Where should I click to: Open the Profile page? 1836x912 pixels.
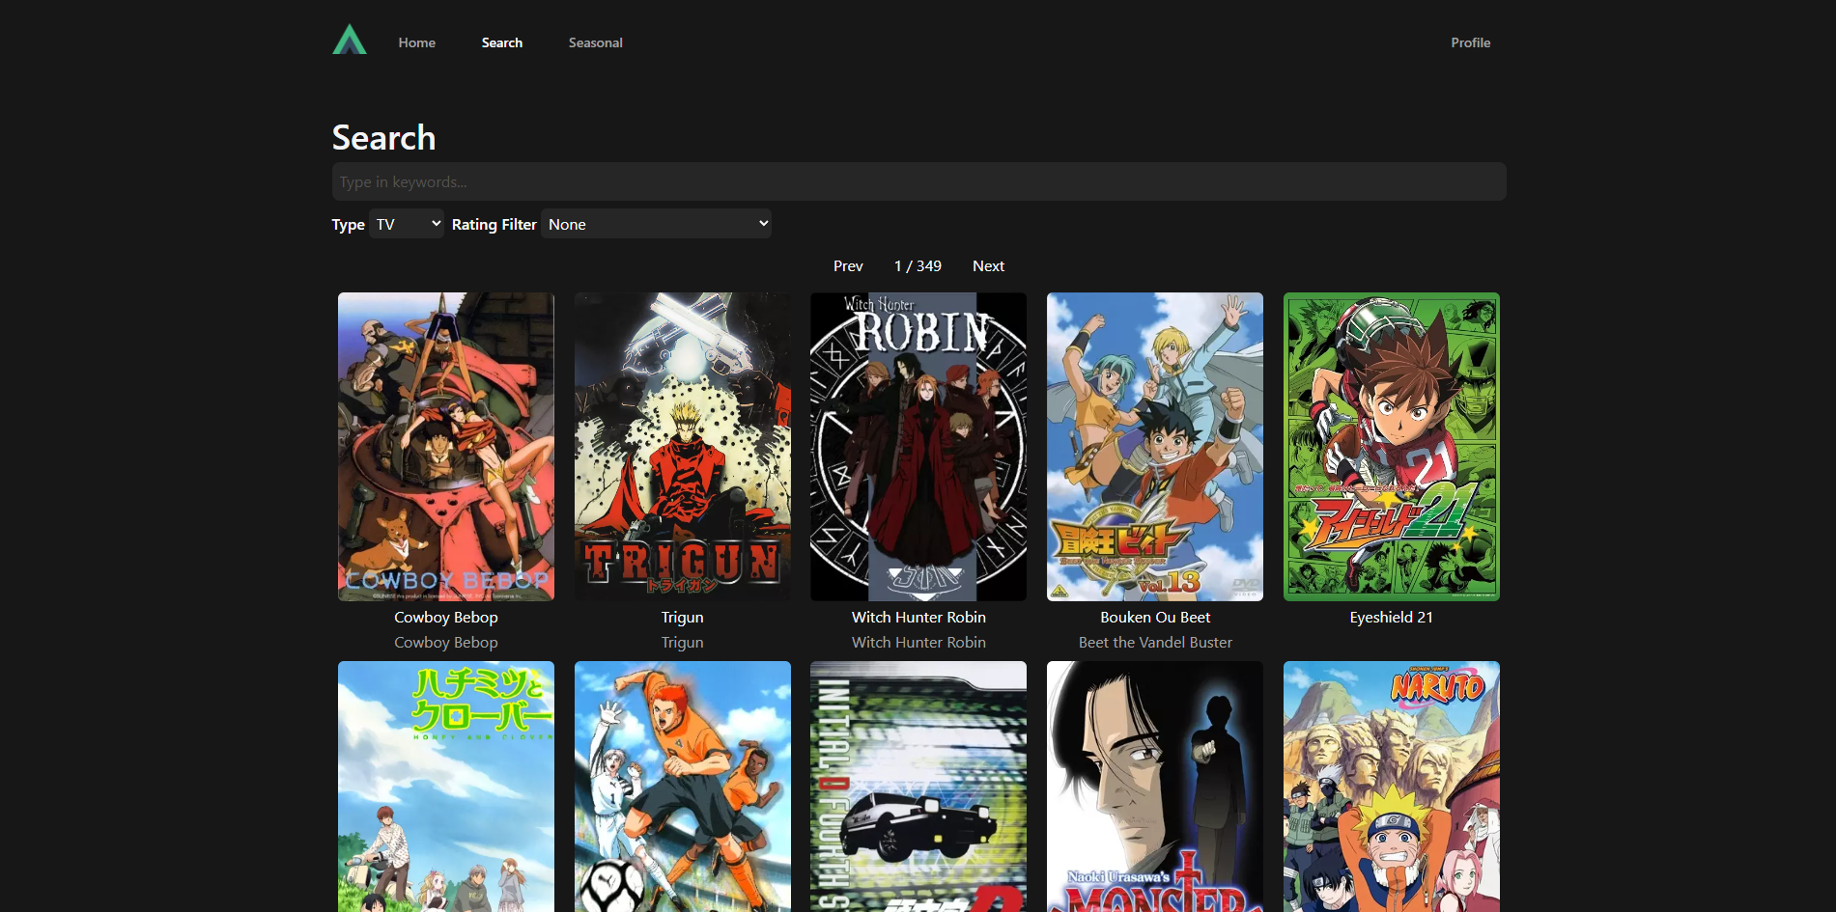pos(1470,42)
